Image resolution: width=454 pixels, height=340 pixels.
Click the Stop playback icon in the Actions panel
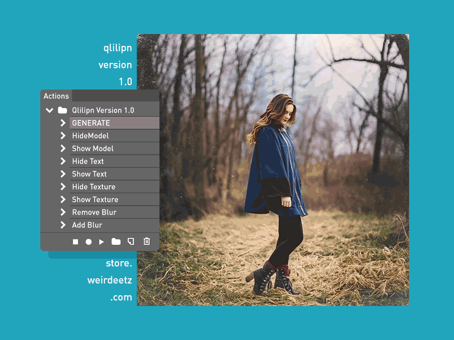click(x=76, y=242)
